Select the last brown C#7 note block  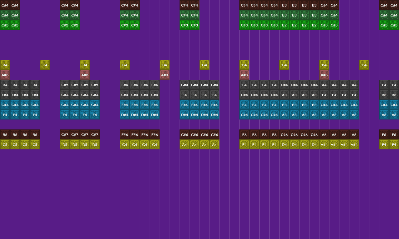pyautogui.click(x=95, y=135)
